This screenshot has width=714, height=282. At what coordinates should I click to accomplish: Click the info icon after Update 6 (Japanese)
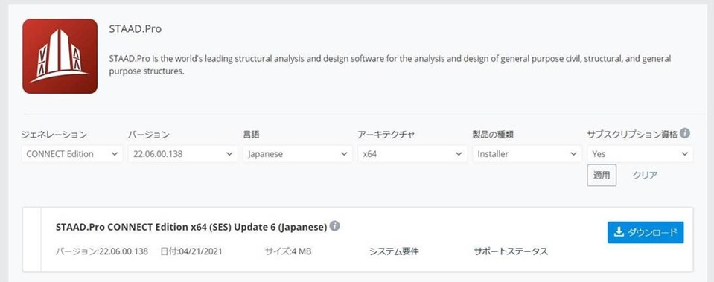pos(335,226)
